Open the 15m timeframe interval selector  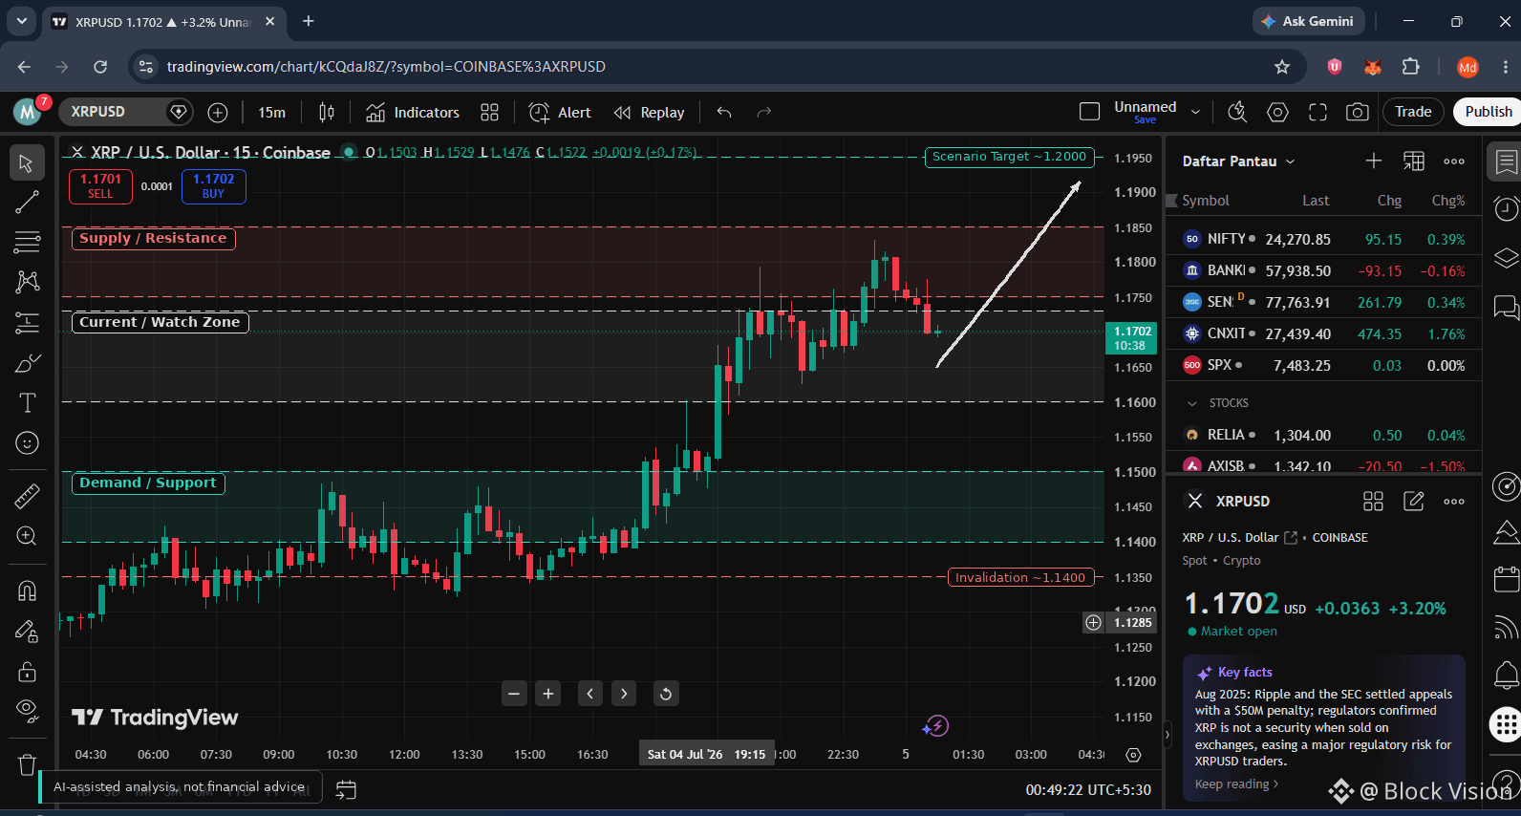click(x=271, y=113)
